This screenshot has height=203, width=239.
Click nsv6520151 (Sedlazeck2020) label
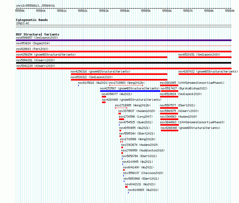pos(199,55)
